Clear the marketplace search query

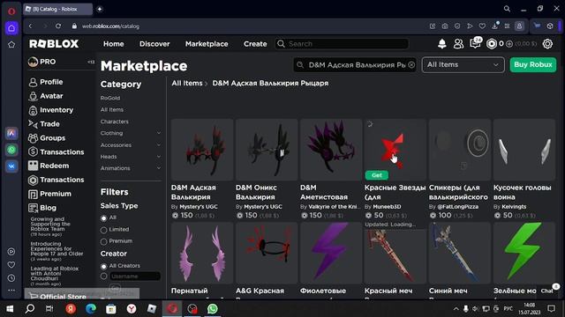pyautogui.click(x=411, y=65)
